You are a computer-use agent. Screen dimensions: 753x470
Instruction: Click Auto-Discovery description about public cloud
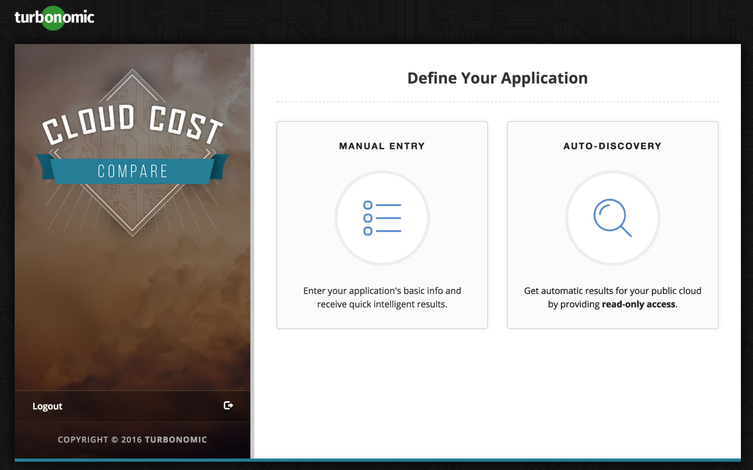(x=612, y=291)
